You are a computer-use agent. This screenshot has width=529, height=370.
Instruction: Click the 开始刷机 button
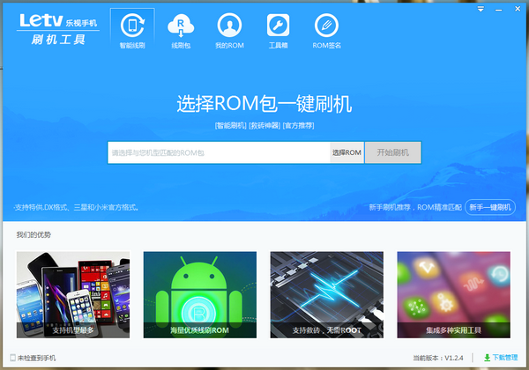point(392,152)
